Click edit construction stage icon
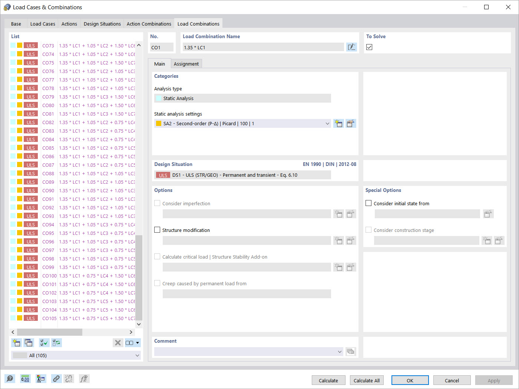Image resolution: width=519 pixels, height=389 pixels. (x=499, y=240)
